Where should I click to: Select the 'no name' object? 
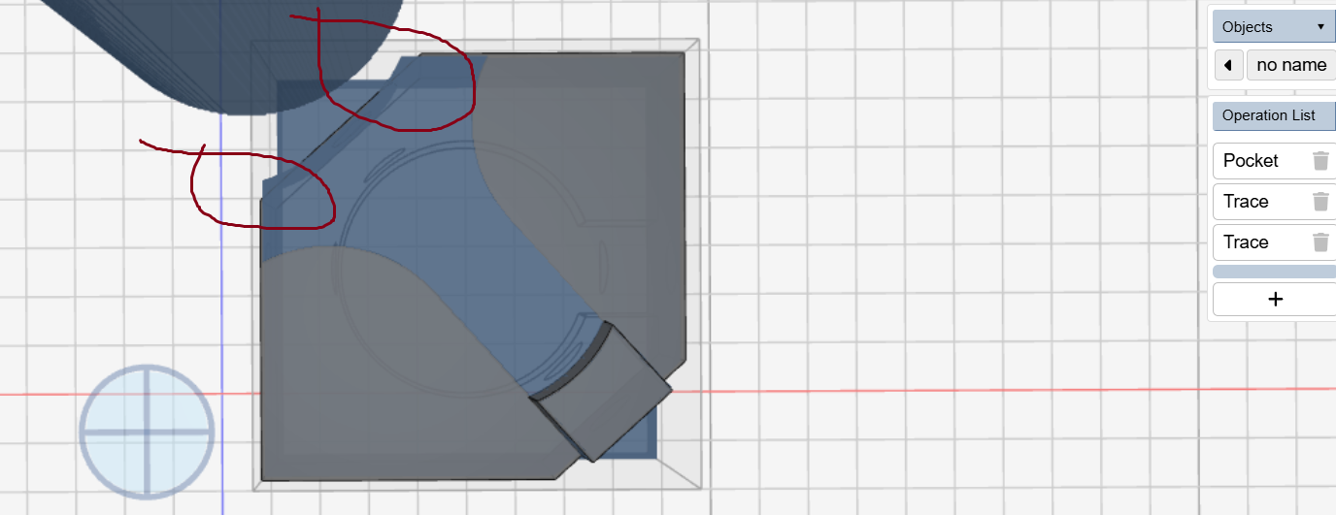pyautogui.click(x=1290, y=65)
